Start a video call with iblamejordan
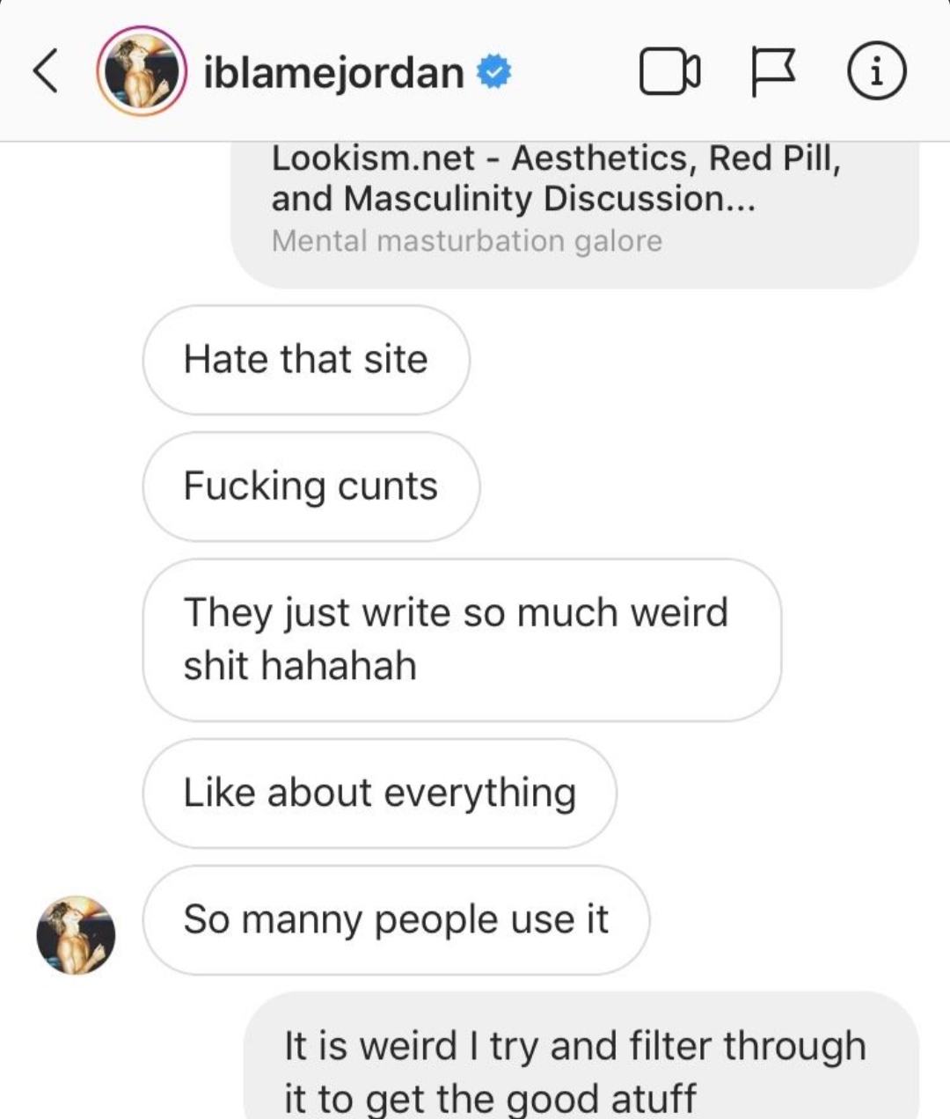Viewport: 950px width, 1119px height. (x=670, y=72)
